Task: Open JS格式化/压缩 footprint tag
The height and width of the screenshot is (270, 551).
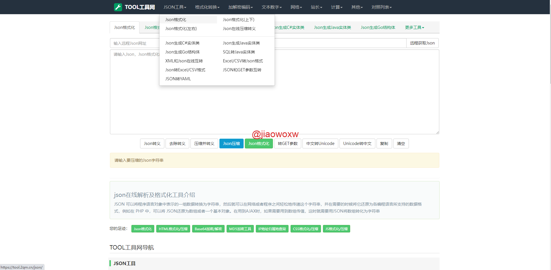Action: 337,229
